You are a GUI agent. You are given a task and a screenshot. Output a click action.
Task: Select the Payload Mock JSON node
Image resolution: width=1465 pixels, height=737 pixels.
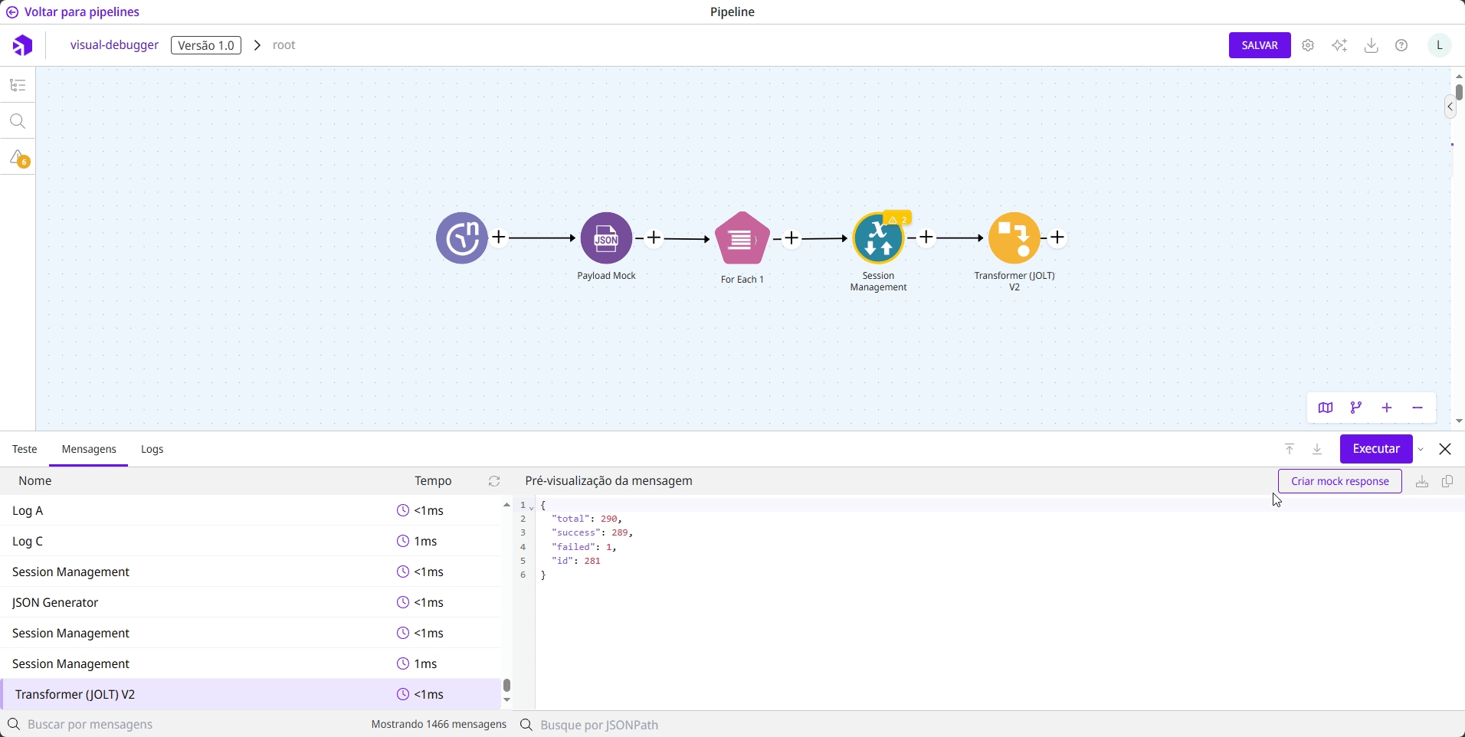[x=606, y=238]
